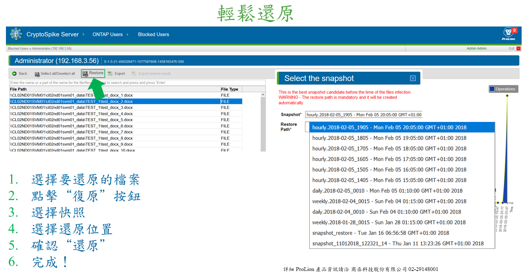Select the test_docx_4.docx row
Image resolution: width=526 pixels, height=275 pixels.
coord(126,113)
